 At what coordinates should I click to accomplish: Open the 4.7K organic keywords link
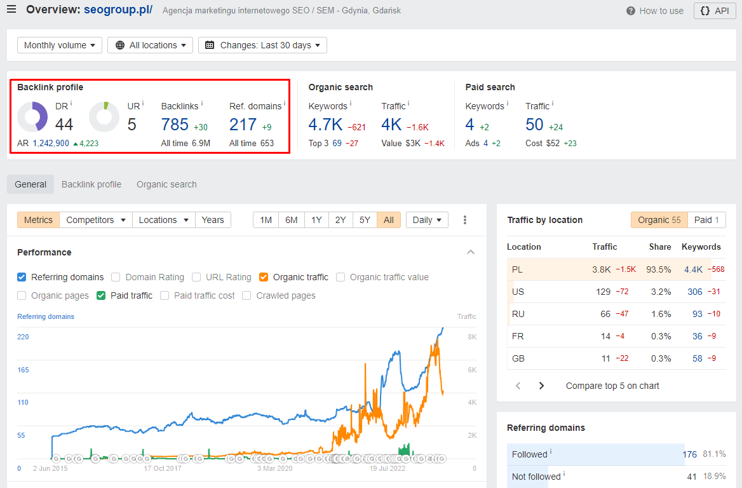[325, 125]
